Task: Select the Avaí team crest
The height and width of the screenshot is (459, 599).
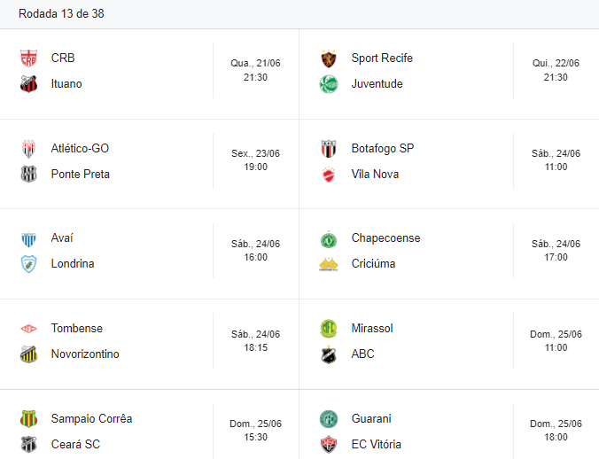Action: pos(28,239)
